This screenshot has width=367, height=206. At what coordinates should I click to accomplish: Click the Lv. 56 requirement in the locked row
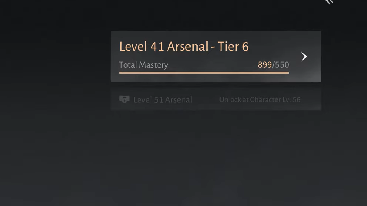291,100
